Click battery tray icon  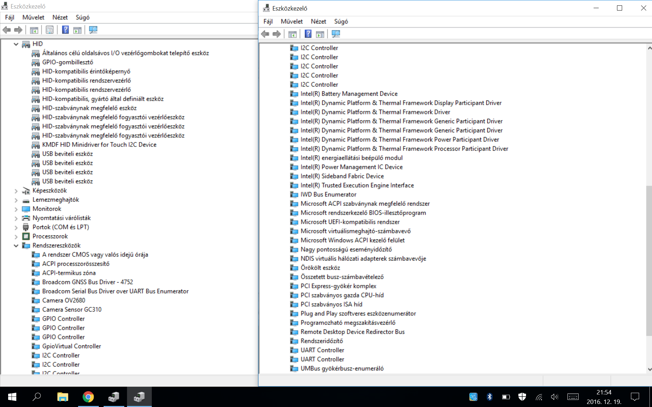pyautogui.click(x=506, y=396)
